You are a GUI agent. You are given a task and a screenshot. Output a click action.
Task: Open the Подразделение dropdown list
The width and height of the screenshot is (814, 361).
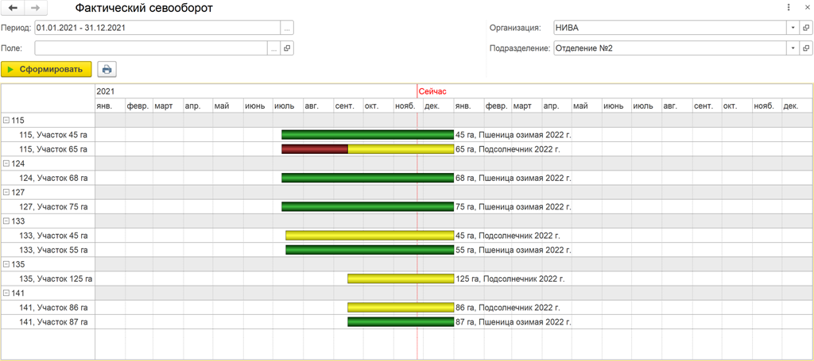793,48
